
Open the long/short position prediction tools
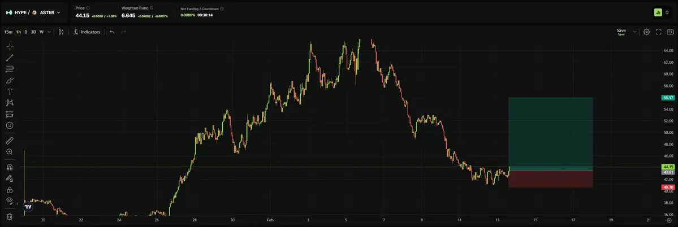tap(10, 115)
